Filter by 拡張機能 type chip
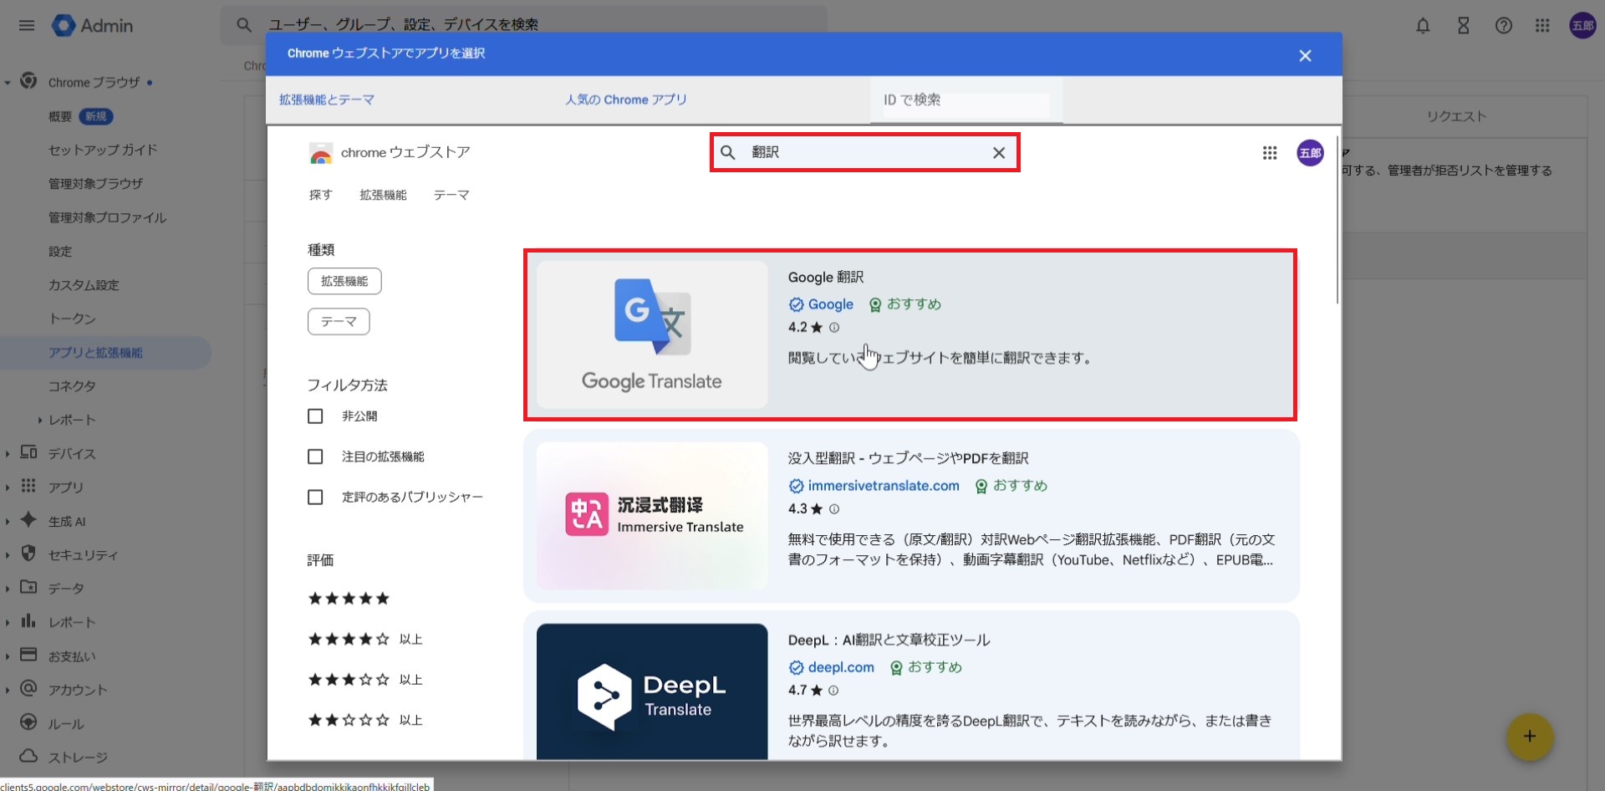Image resolution: width=1605 pixels, height=791 pixels. 344,282
